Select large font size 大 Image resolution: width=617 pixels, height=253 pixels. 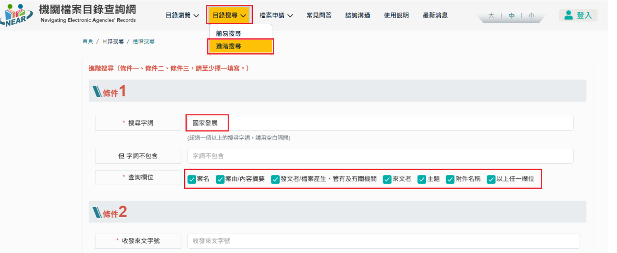click(491, 16)
